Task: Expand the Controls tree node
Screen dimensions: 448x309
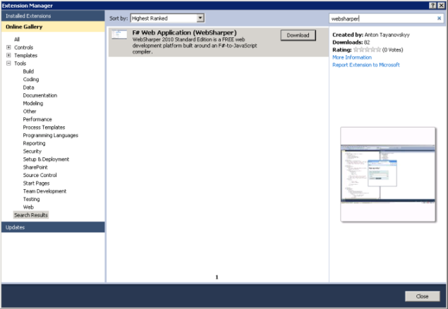Action: pyautogui.click(x=8, y=47)
